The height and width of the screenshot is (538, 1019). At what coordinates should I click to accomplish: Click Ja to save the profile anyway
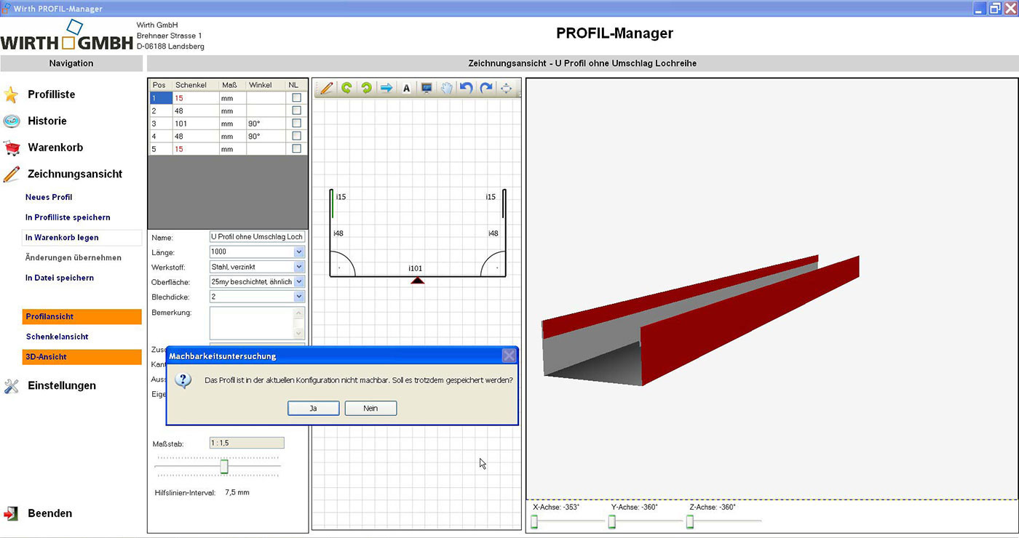[x=313, y=409]
